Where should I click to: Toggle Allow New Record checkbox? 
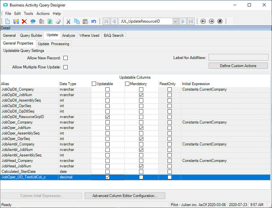[65, 58]
